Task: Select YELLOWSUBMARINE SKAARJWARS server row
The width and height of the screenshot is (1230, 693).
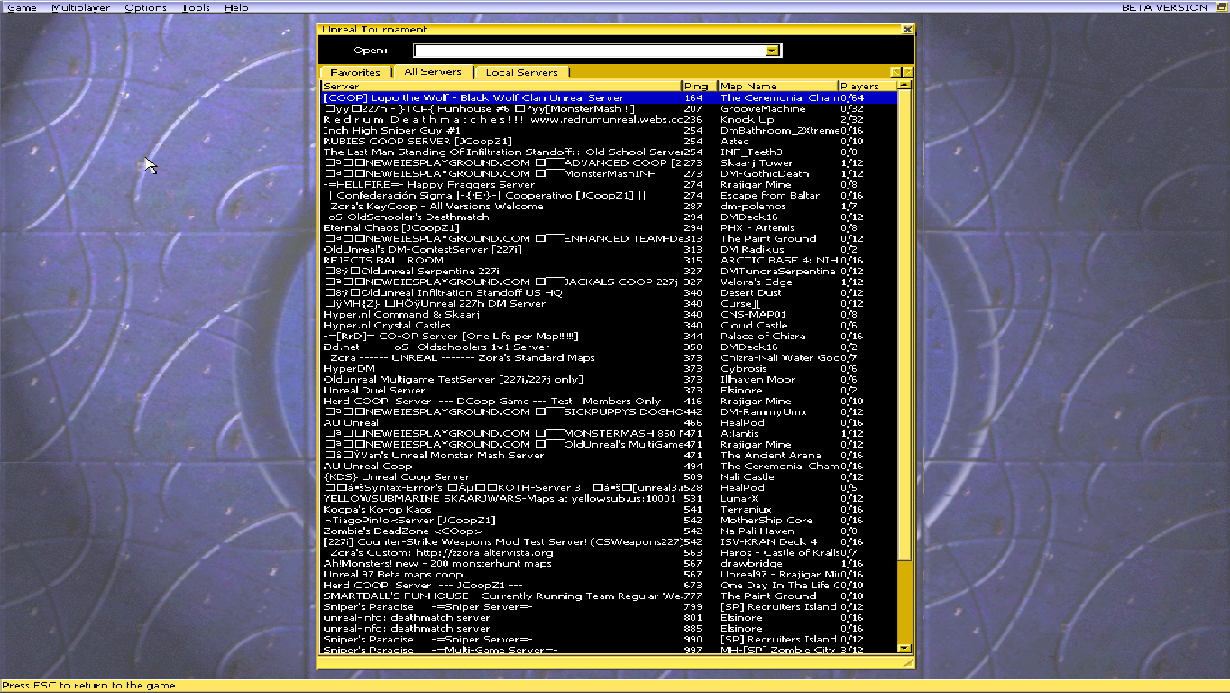Action: [x=610, y=498]
